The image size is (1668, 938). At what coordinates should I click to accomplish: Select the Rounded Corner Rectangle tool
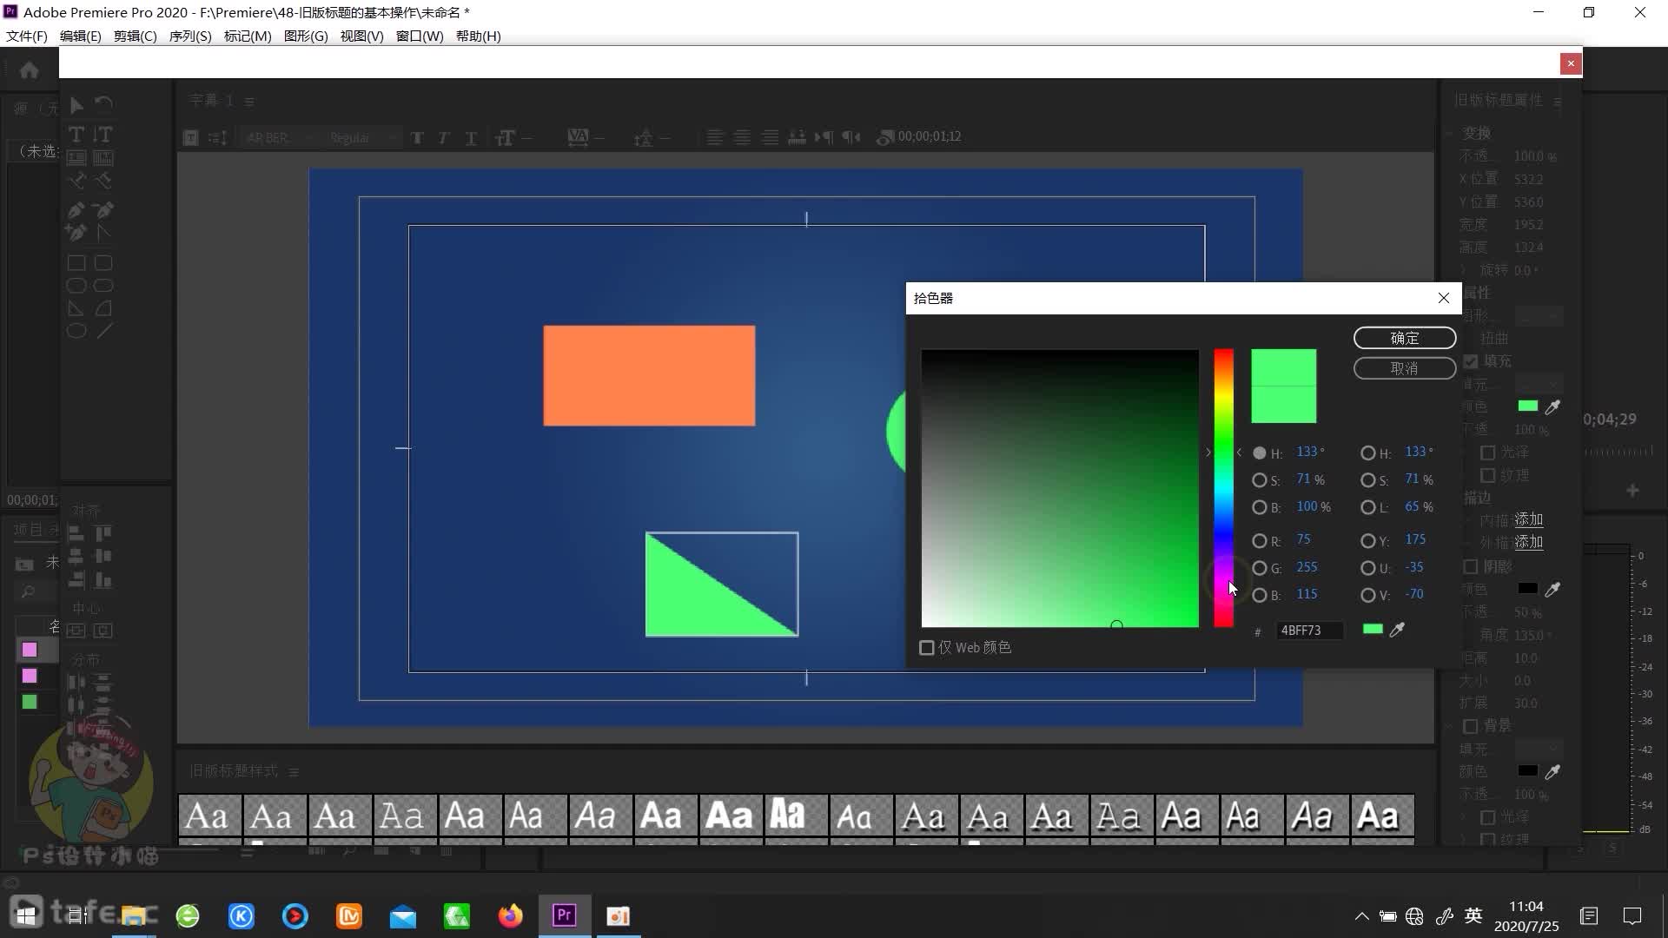pos(103,263)
